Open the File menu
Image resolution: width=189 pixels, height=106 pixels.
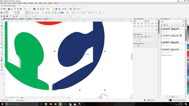point(2,3)
